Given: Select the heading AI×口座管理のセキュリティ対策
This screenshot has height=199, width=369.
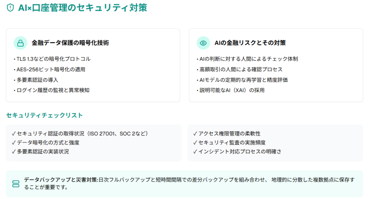Looking at the screenshot, I should point(83,8).
